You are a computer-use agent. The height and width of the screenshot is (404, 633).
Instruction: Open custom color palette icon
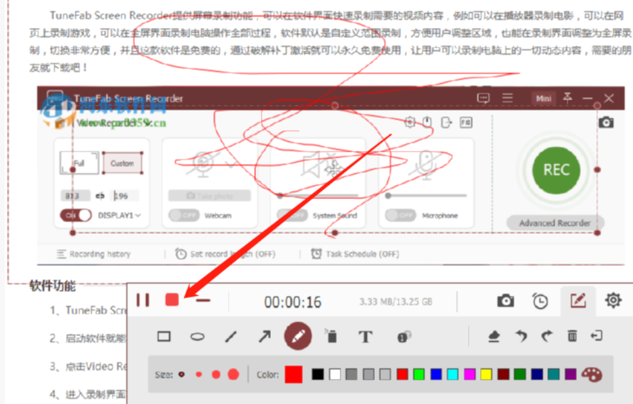click(x=592, y=375)
